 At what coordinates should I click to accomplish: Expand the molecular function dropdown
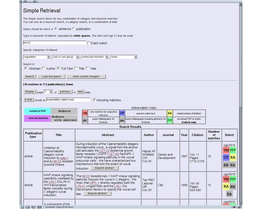click(x=94, y=57)
